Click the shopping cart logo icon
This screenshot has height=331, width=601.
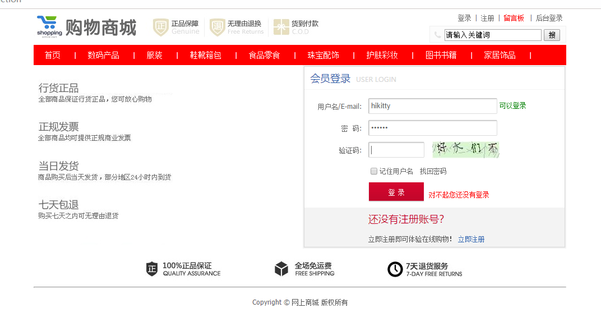[x=49, y=26]
